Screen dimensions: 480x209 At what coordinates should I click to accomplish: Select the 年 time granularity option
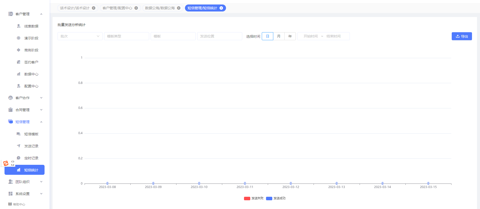click(290, 36)
